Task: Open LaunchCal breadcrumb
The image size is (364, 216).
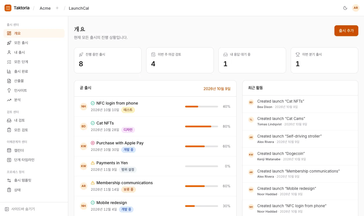Action: coord(79,8)
